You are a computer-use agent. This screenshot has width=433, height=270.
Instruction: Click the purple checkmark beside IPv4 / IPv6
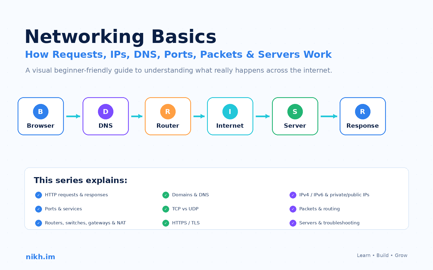click(293, 195)
